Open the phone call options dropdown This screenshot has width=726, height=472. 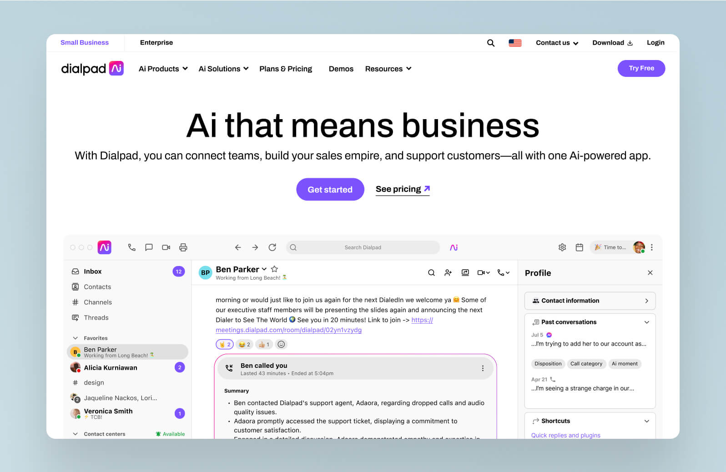click(504, 273)
